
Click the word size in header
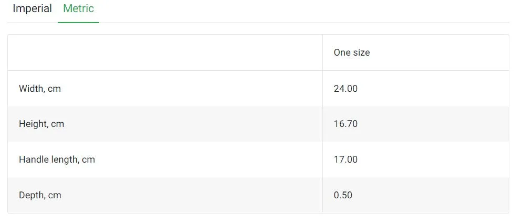(x=361, y=52)
